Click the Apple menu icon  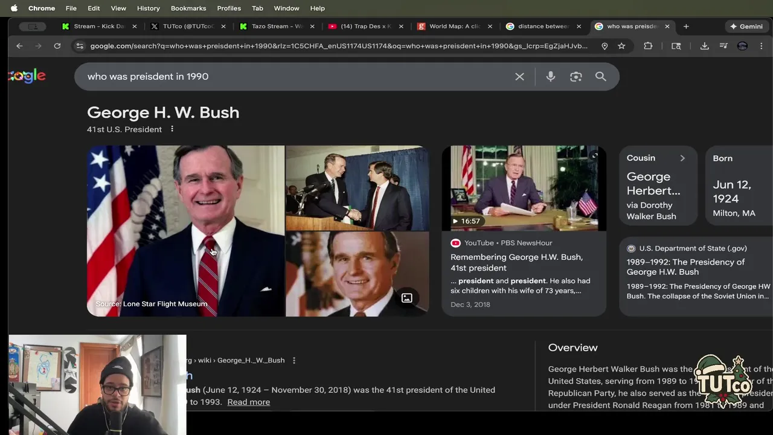14,8
